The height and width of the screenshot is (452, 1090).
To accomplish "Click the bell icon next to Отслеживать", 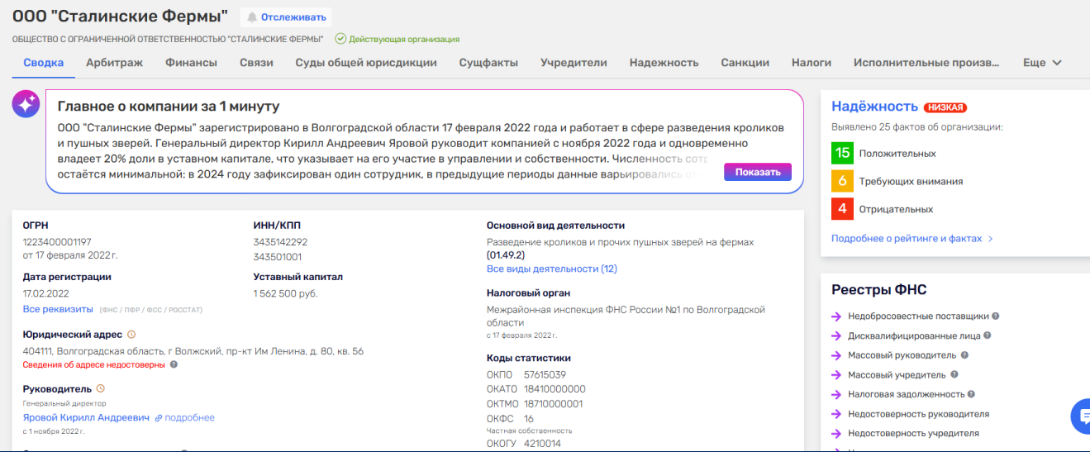I will 252,17.
